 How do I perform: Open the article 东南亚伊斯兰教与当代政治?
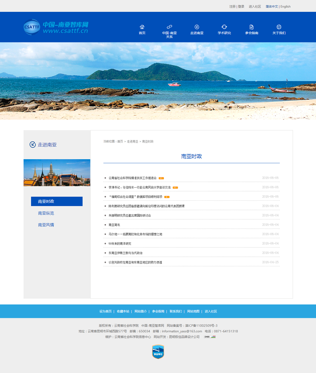[126, 253]
